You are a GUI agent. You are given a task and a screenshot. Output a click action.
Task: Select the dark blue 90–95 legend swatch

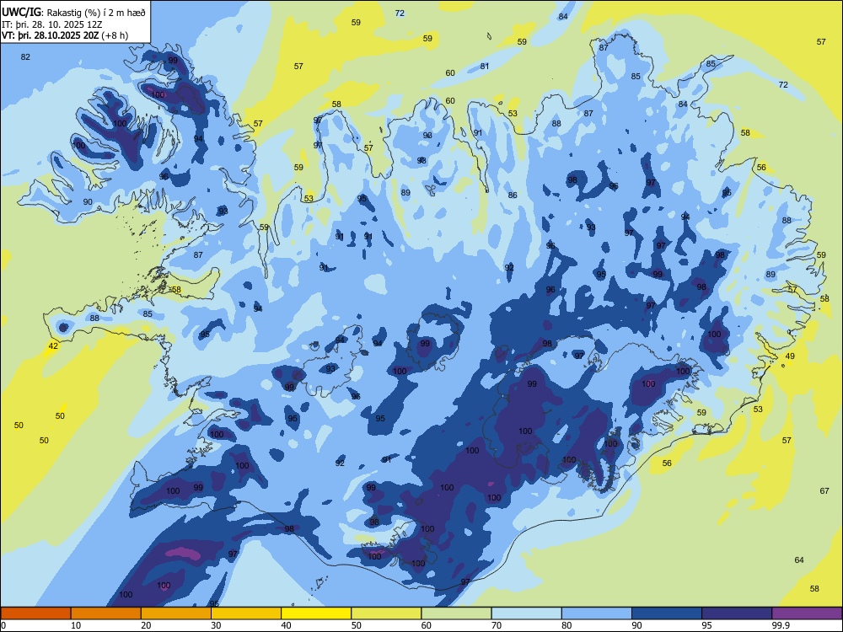tap(667, 613)
